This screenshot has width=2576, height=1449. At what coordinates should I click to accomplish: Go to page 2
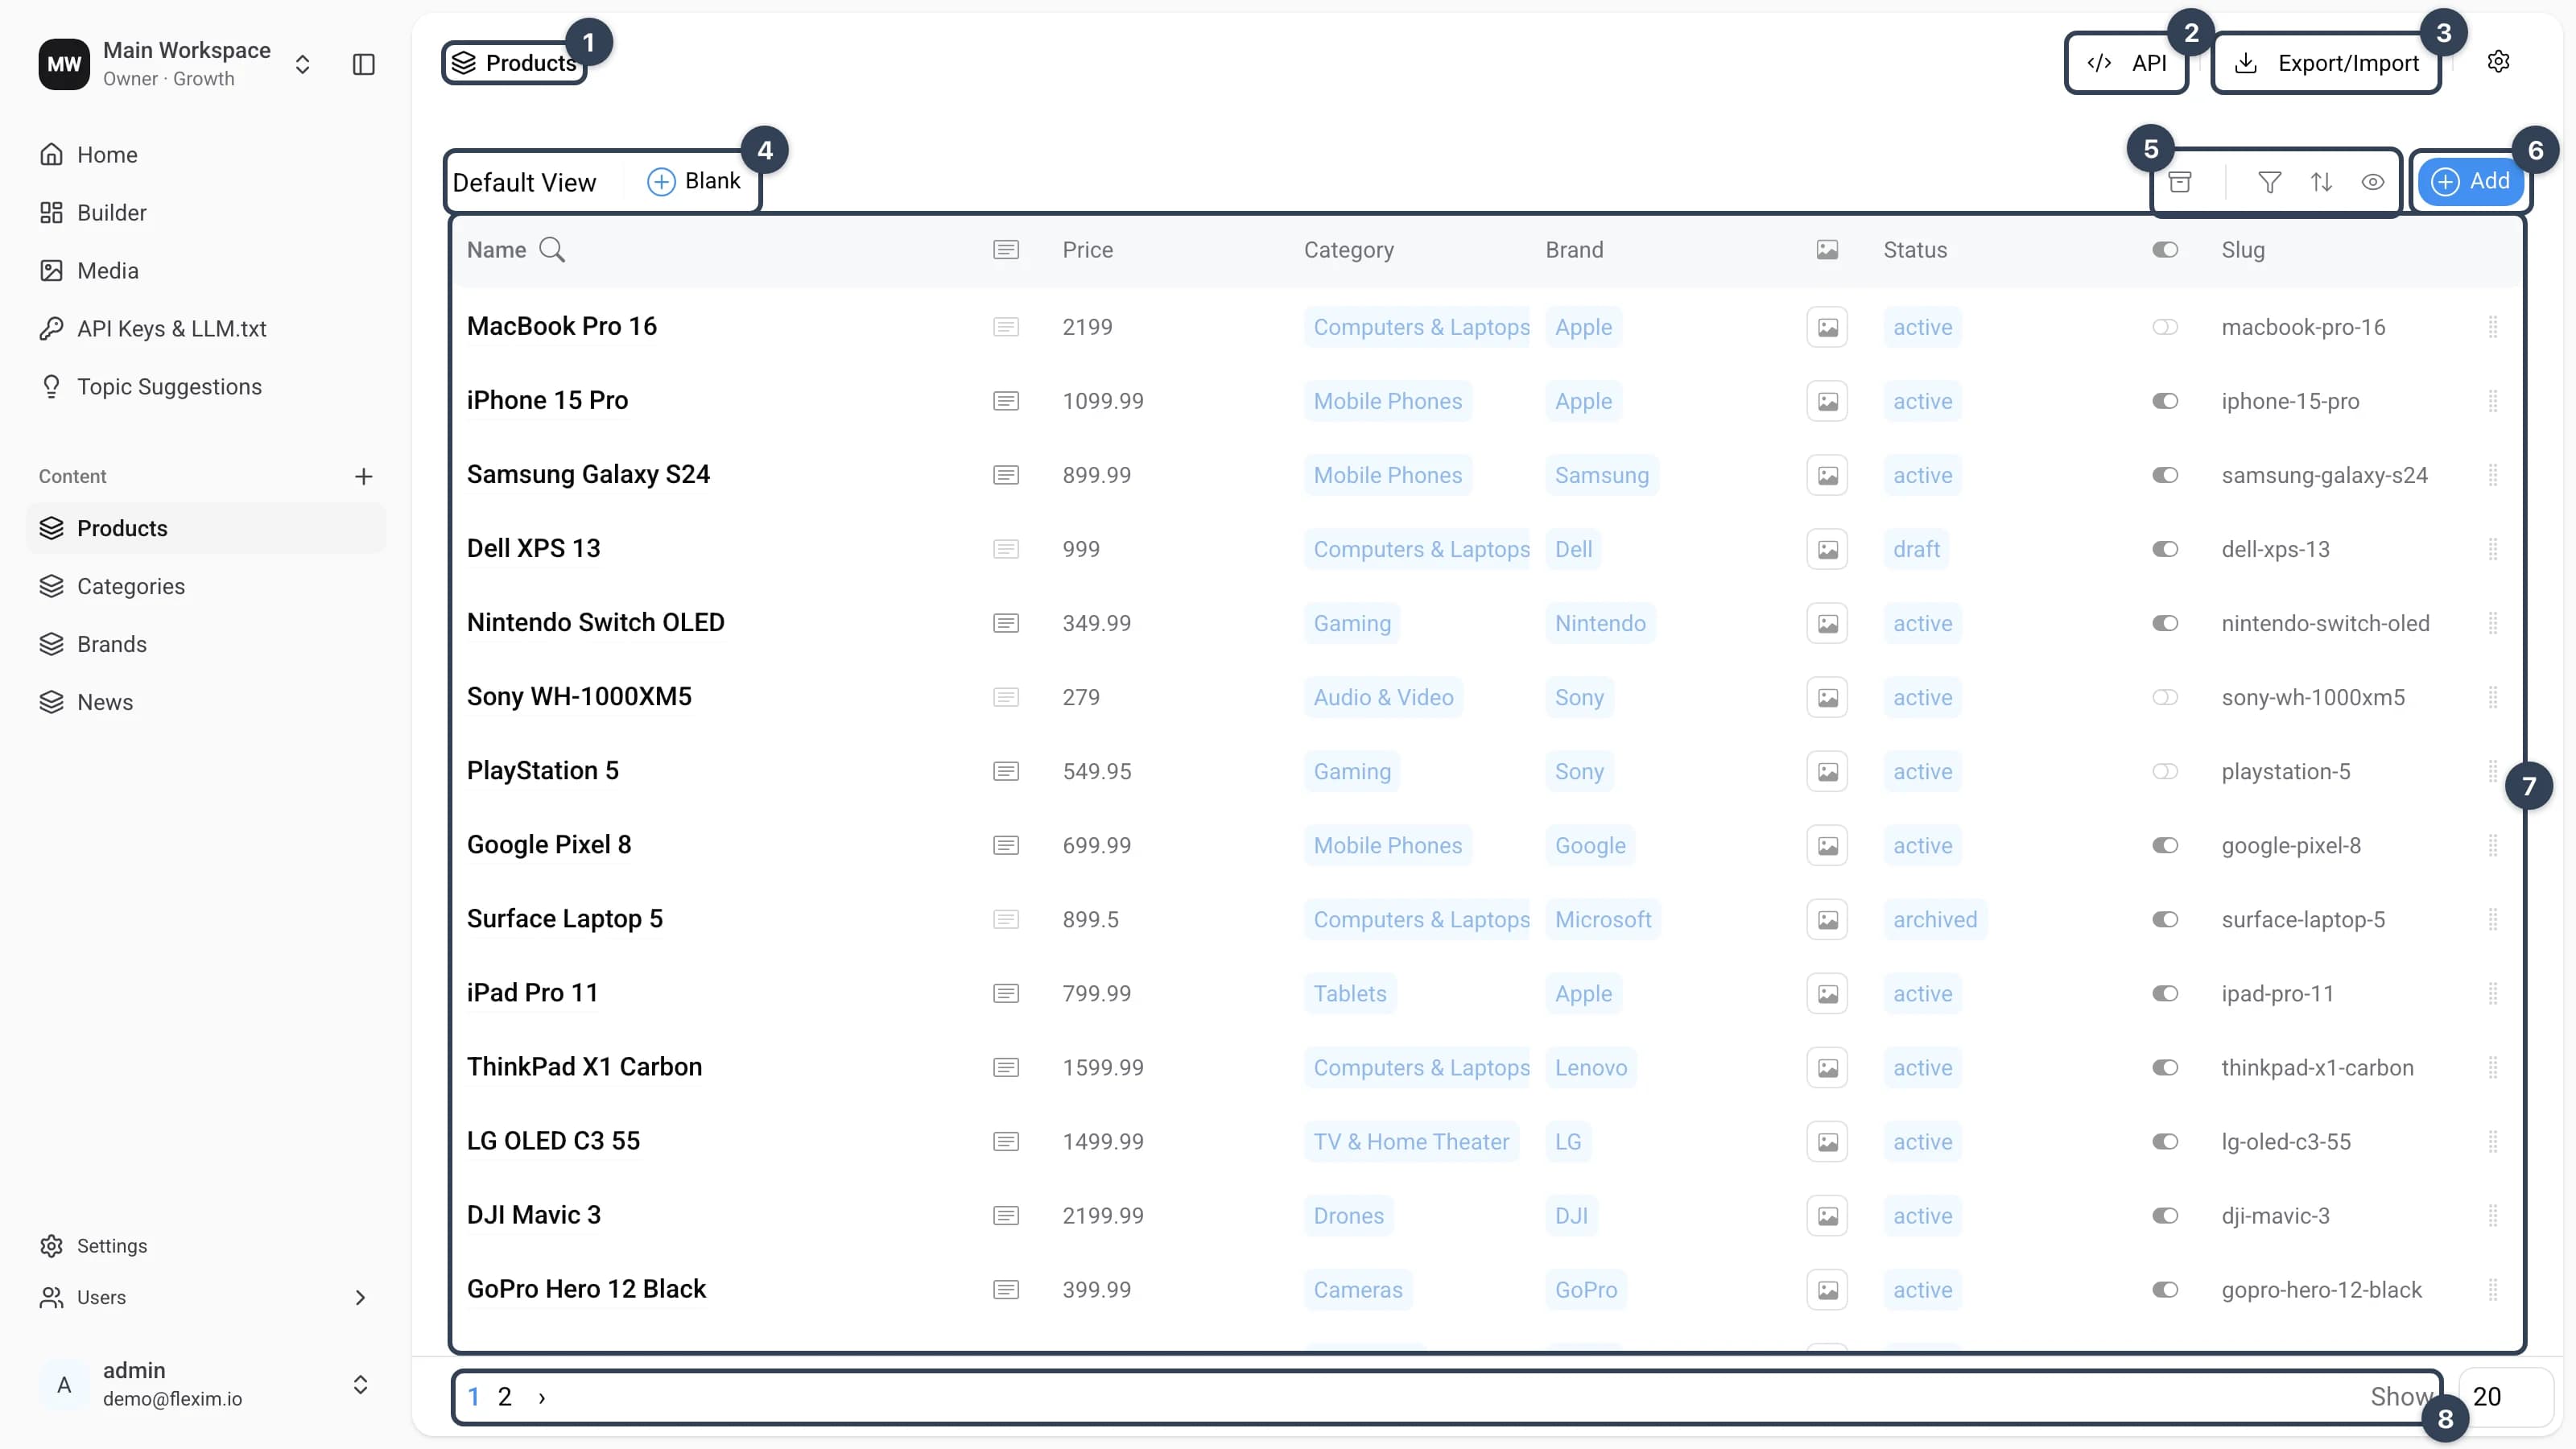point(505,1398)
